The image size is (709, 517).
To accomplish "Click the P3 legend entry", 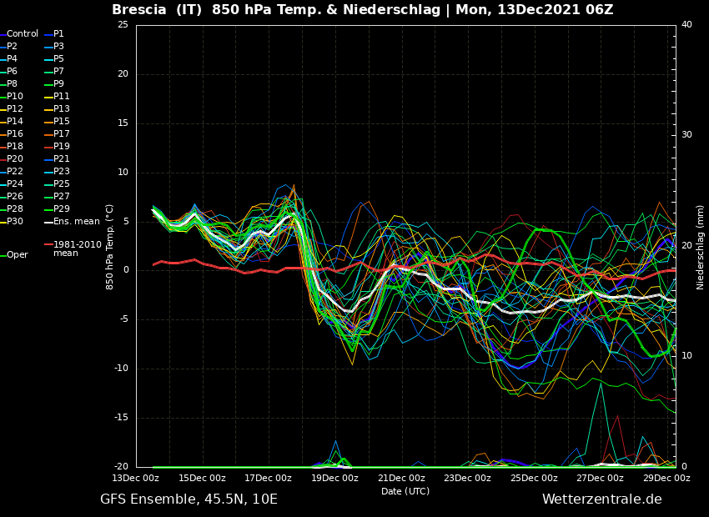I will [x=54, y=46].
